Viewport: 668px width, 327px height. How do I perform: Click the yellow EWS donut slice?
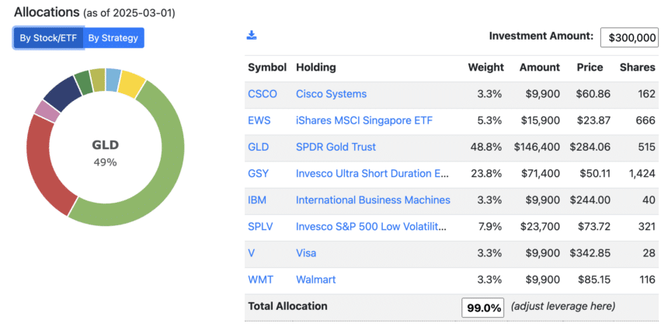(131, 82)
